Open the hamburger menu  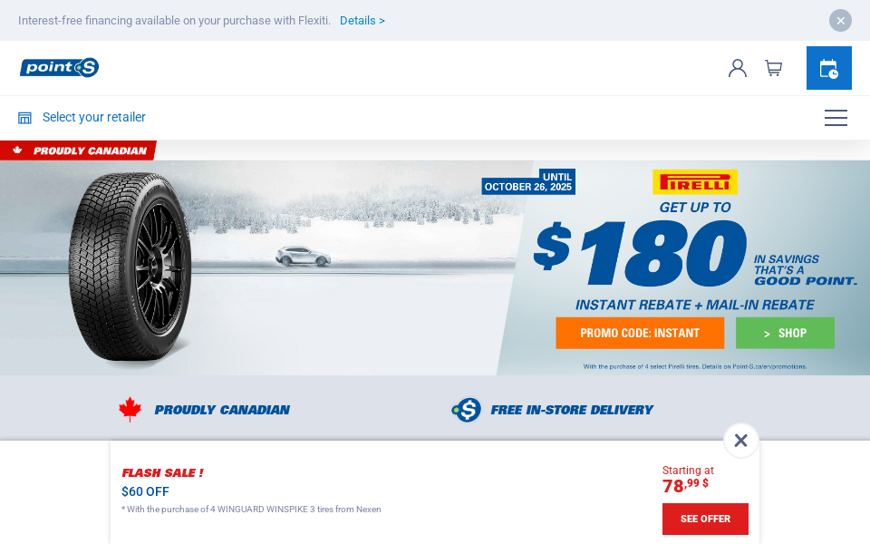(836, 118)
